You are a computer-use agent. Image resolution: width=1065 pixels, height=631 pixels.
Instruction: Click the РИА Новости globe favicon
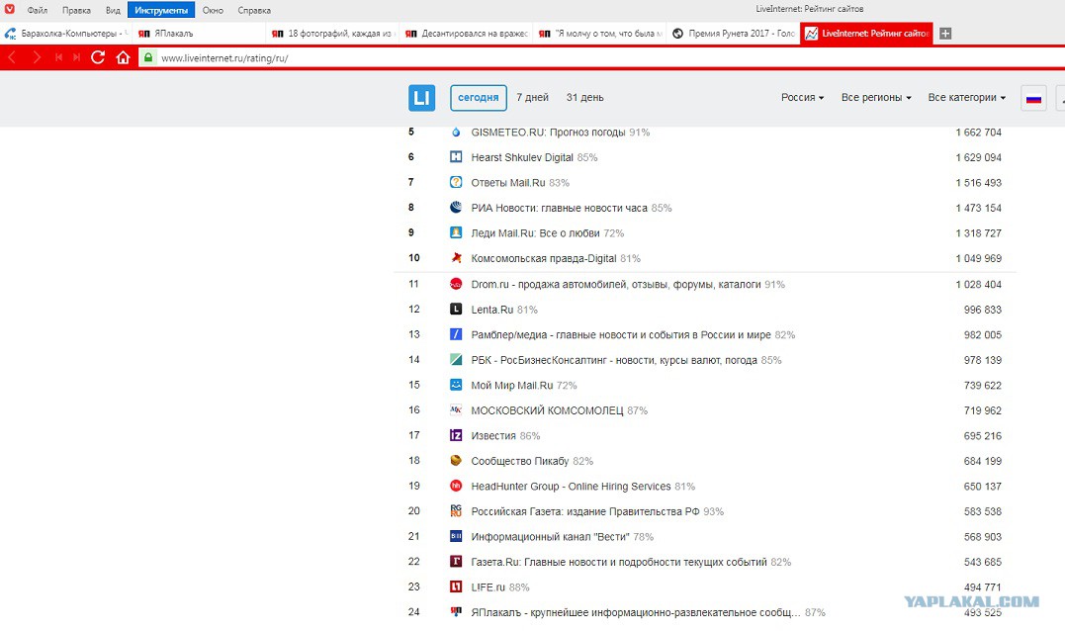tap(456, 207)
